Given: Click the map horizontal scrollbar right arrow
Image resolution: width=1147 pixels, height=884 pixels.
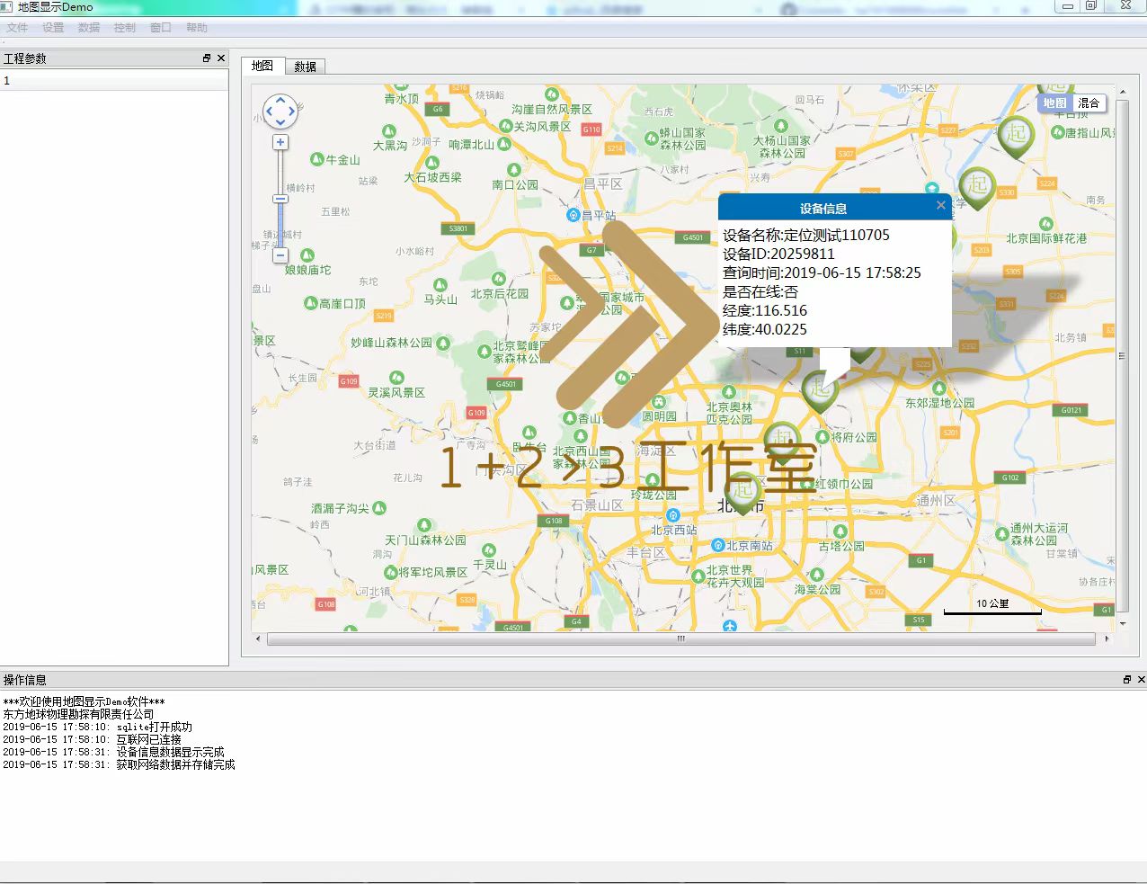Looking at the screenshot, I should (1107, 639).
